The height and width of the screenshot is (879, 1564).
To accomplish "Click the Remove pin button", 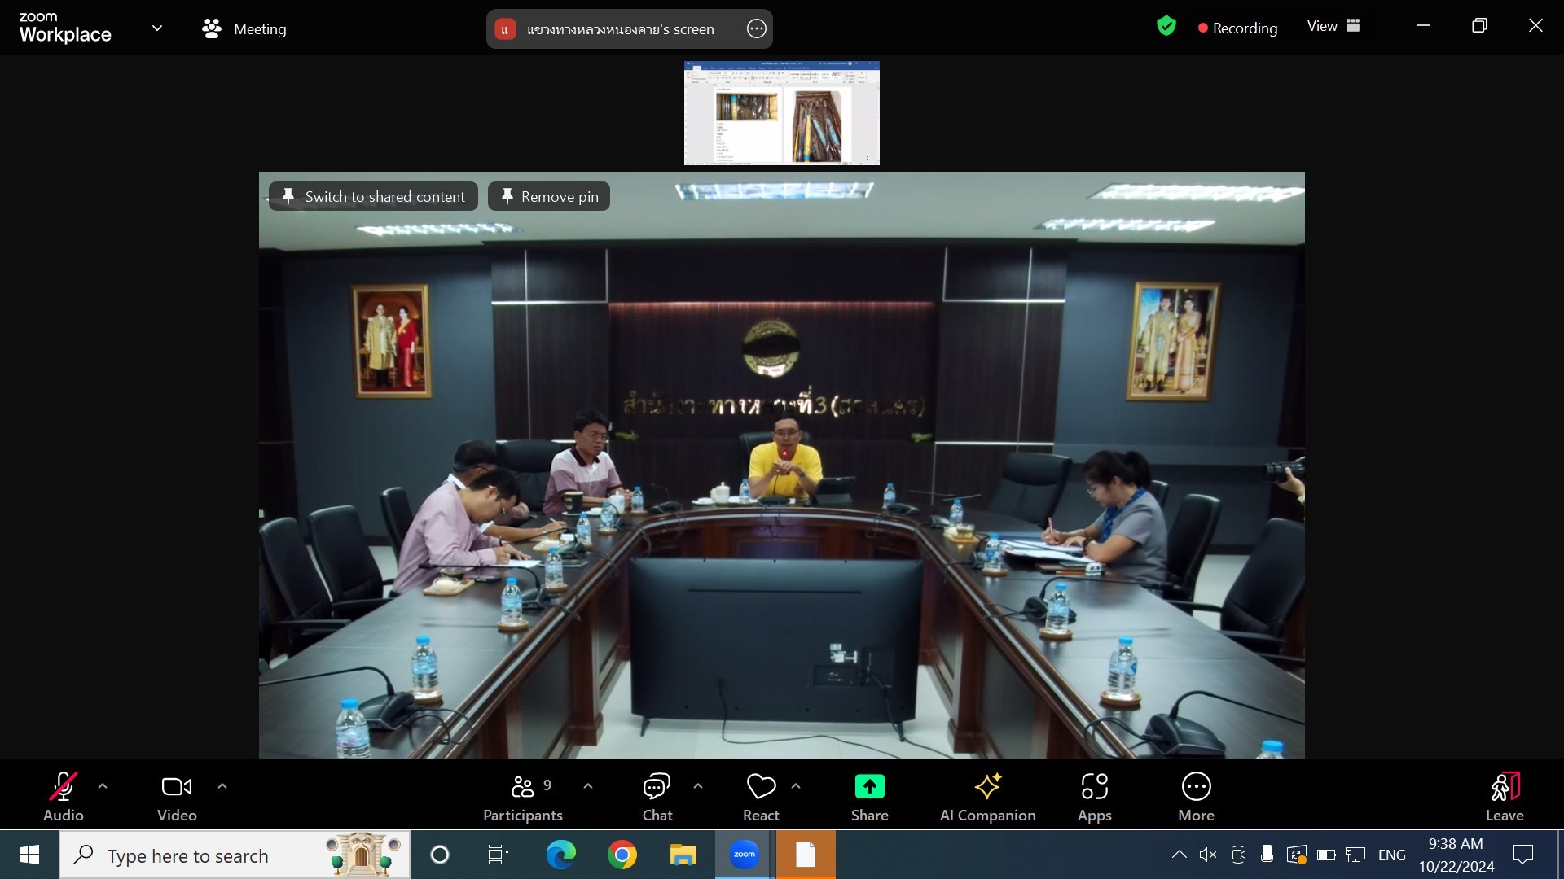I will pos(549,196).
